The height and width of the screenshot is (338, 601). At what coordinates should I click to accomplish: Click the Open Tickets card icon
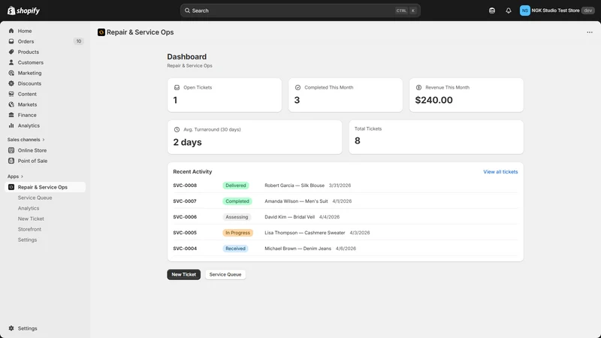(177, 87)
